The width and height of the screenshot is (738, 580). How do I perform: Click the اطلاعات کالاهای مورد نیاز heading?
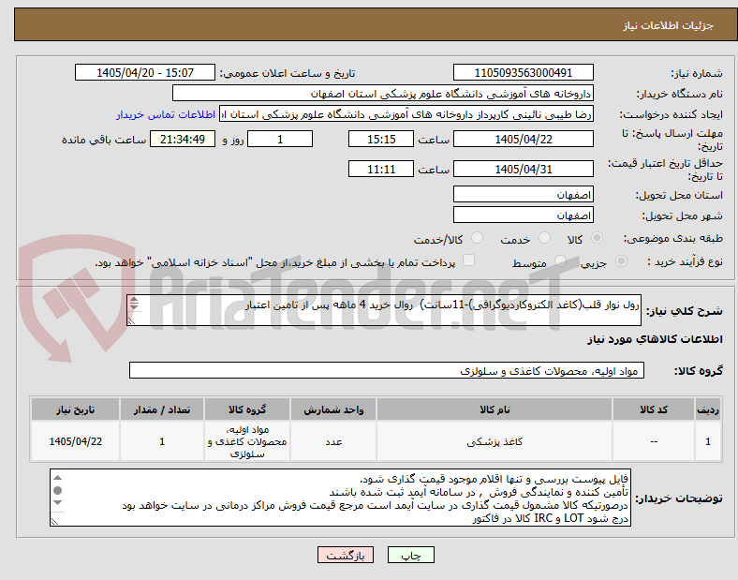pos(655,339)
